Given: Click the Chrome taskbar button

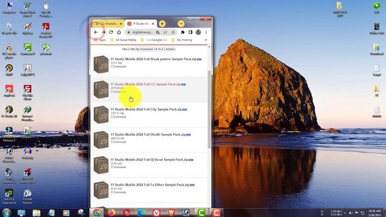Looking at the screenshot, I should pos(96,213).
